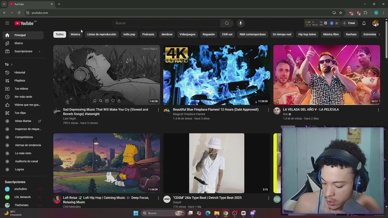This screenshot has height=218, width=388.
Task: Open Chrome extensions puzzle icon
Action: [365, 13]
